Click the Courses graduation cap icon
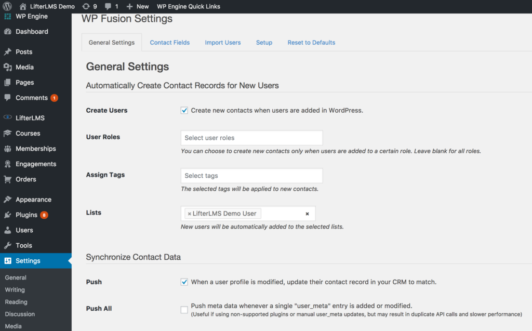The width and height of the screenshot is (532, 331). tap(7, 133)
